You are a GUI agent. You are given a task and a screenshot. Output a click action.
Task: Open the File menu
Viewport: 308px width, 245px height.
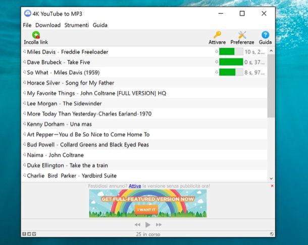click(x=27, y=25)
